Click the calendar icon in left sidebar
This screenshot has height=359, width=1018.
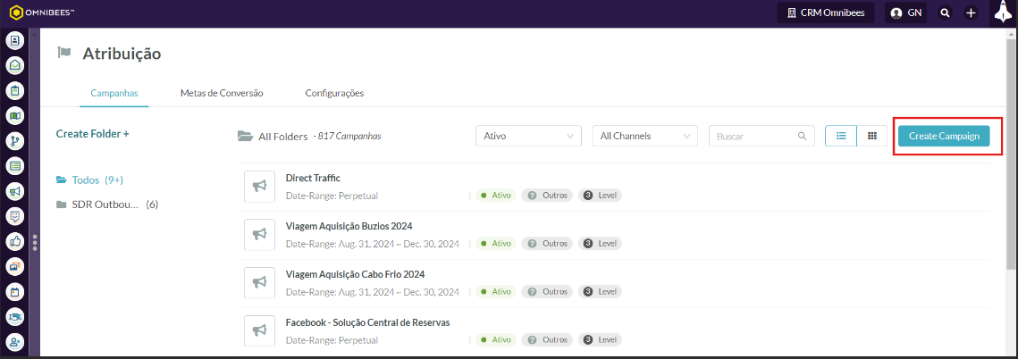coord(15,292)
